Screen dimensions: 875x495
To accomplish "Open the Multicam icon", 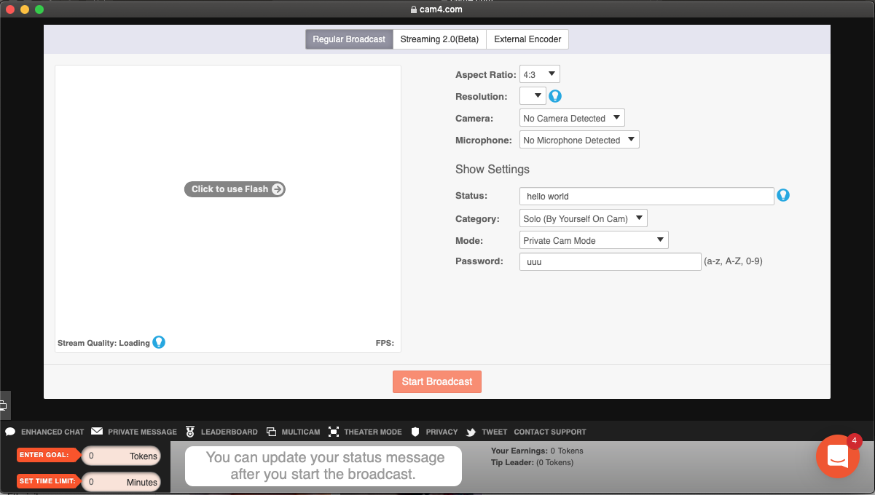I will pos(271,432).
